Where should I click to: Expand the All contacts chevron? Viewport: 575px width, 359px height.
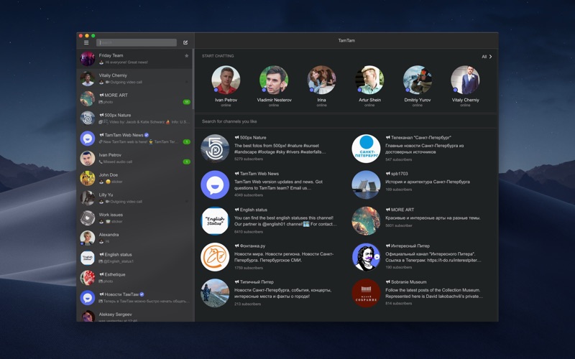tap(490, 56)
